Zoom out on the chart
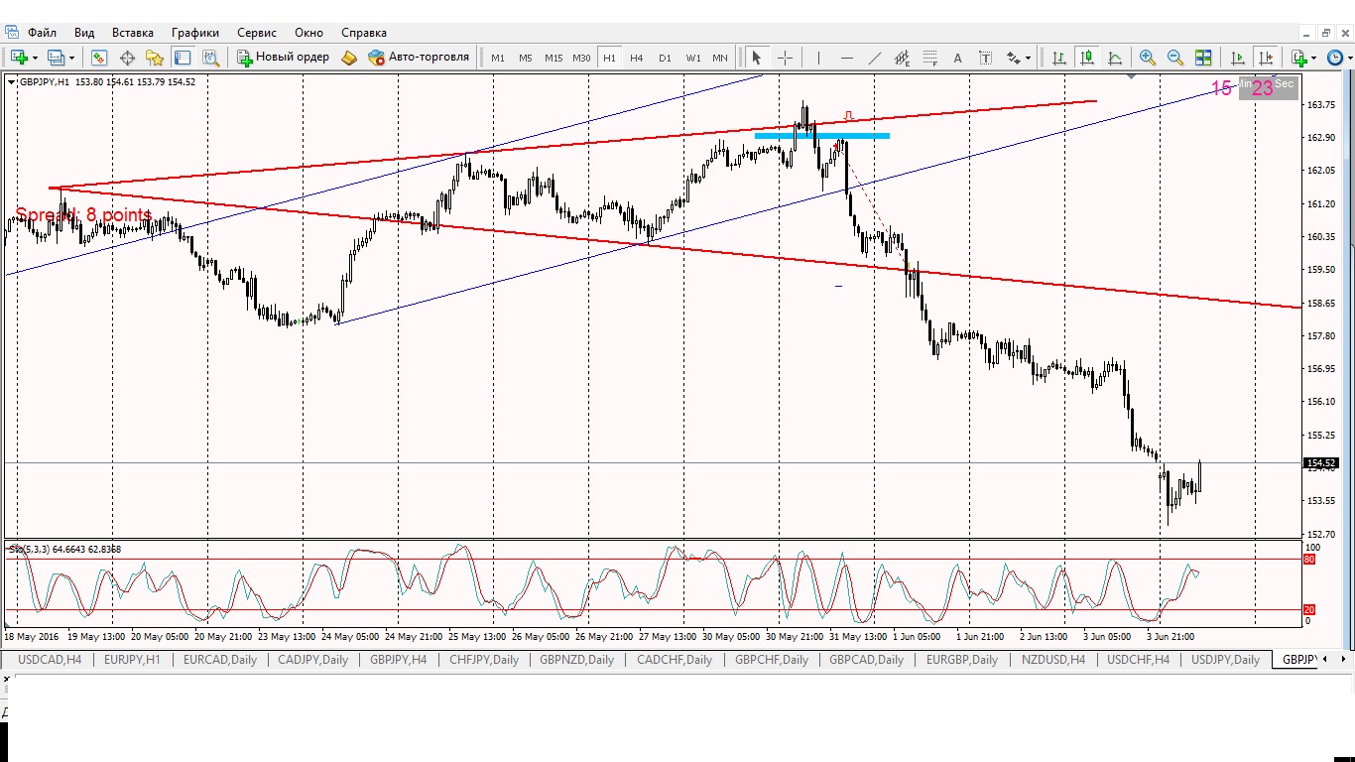1355x762 pixels. pyautogui.click(x=1175, y=58)
